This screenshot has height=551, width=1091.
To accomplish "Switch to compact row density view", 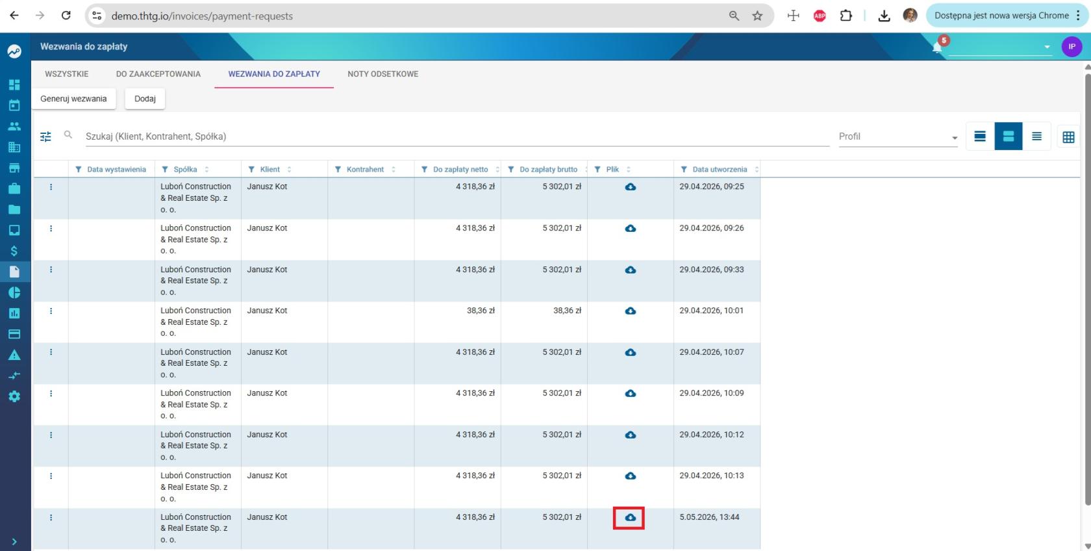I will [1036, 136].
